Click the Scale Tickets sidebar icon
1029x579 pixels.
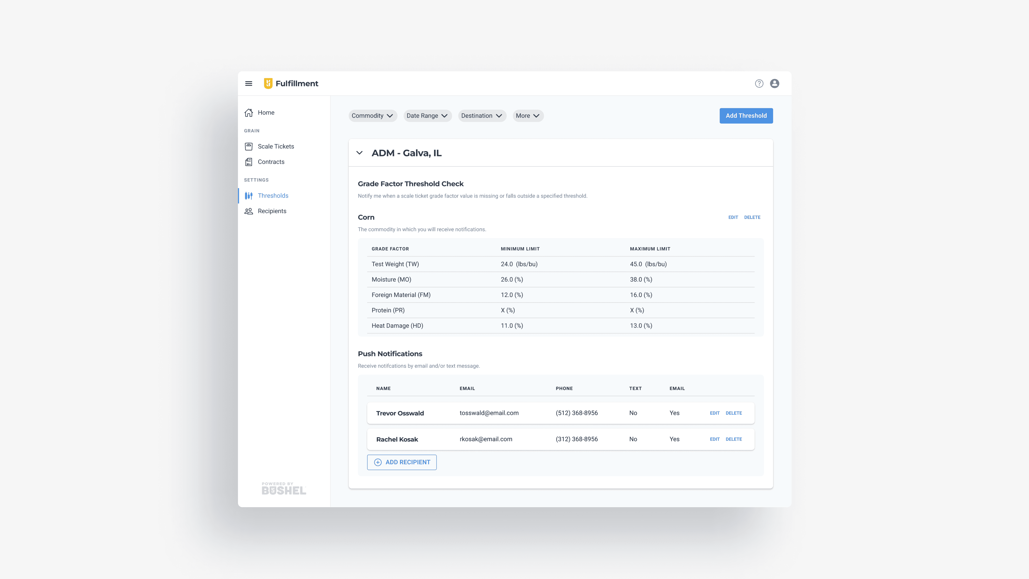tap(249, 147)
